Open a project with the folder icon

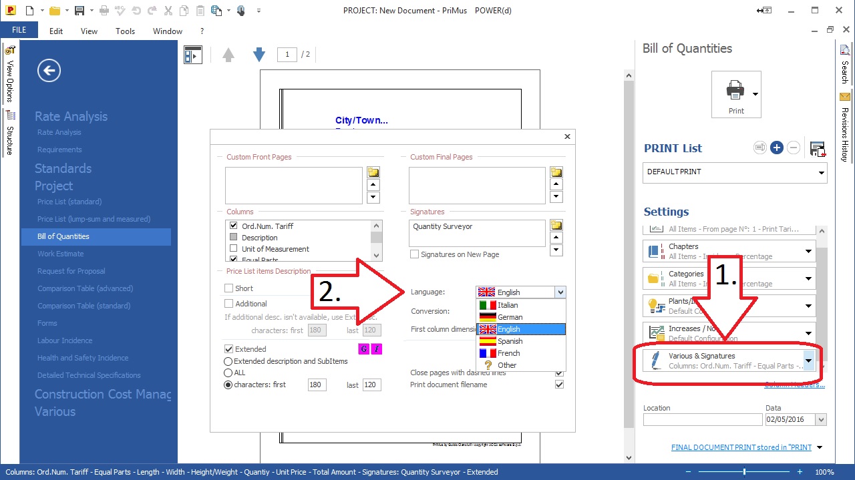55,11
